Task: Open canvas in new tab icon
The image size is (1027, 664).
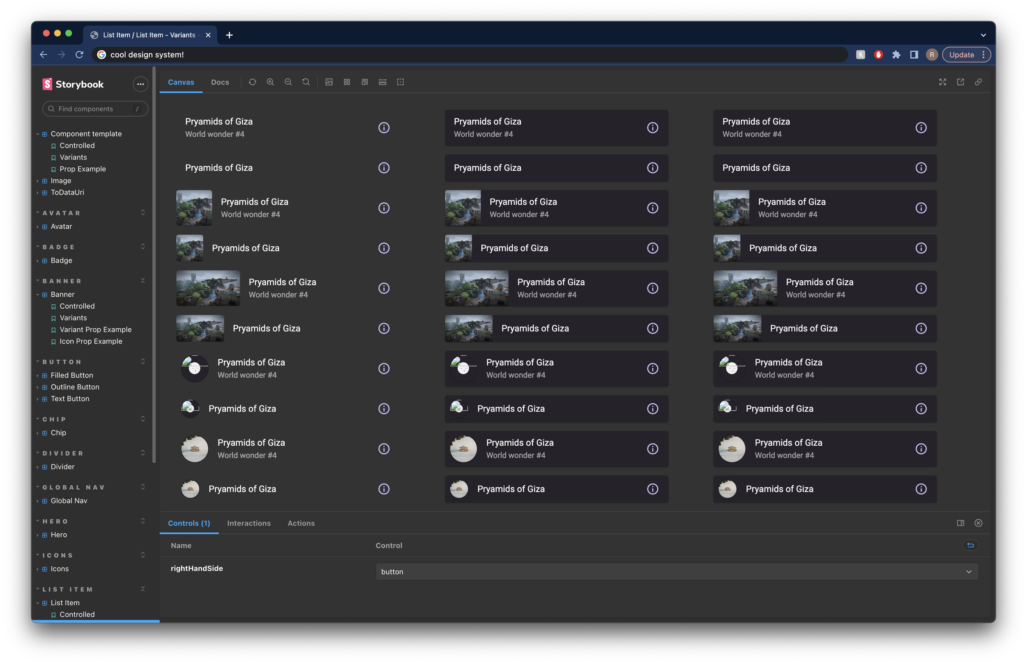Action: click(960, 82)
